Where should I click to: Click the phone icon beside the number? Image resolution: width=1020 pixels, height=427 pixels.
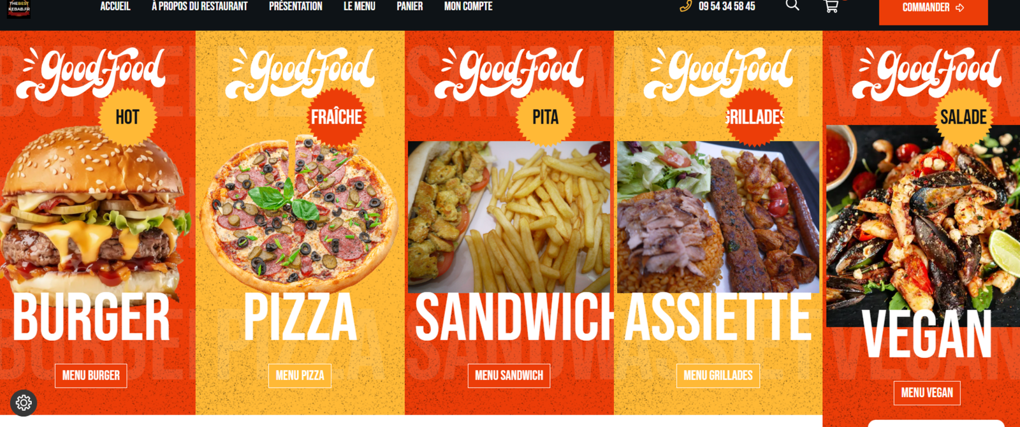pos(685,6)
